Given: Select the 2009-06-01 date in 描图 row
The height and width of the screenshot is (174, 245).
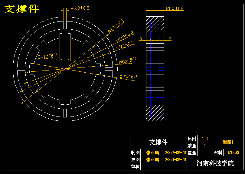Looking at the screenshot, I should [x=176, y=159].
